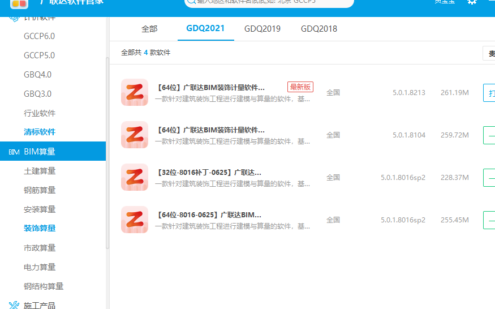The image size is (495, 309).
Task: Click the action button for version 5.0.1.8213
Action: coord(489,93)
